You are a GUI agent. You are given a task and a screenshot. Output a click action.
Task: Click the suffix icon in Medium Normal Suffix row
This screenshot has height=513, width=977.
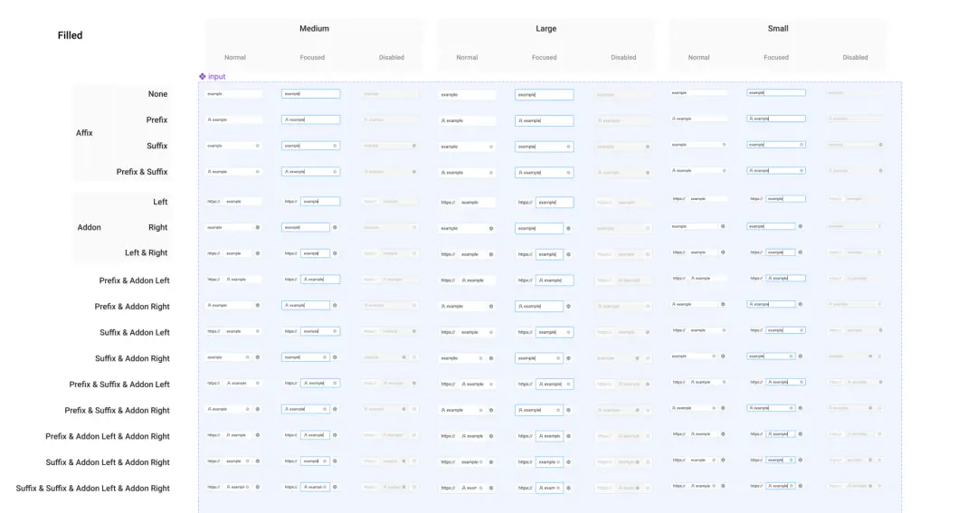click(257, 146)
